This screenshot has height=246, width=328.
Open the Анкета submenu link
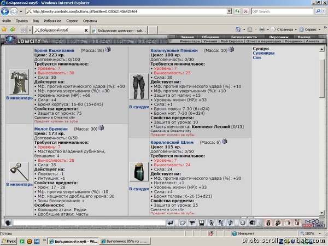click(313, 41)
